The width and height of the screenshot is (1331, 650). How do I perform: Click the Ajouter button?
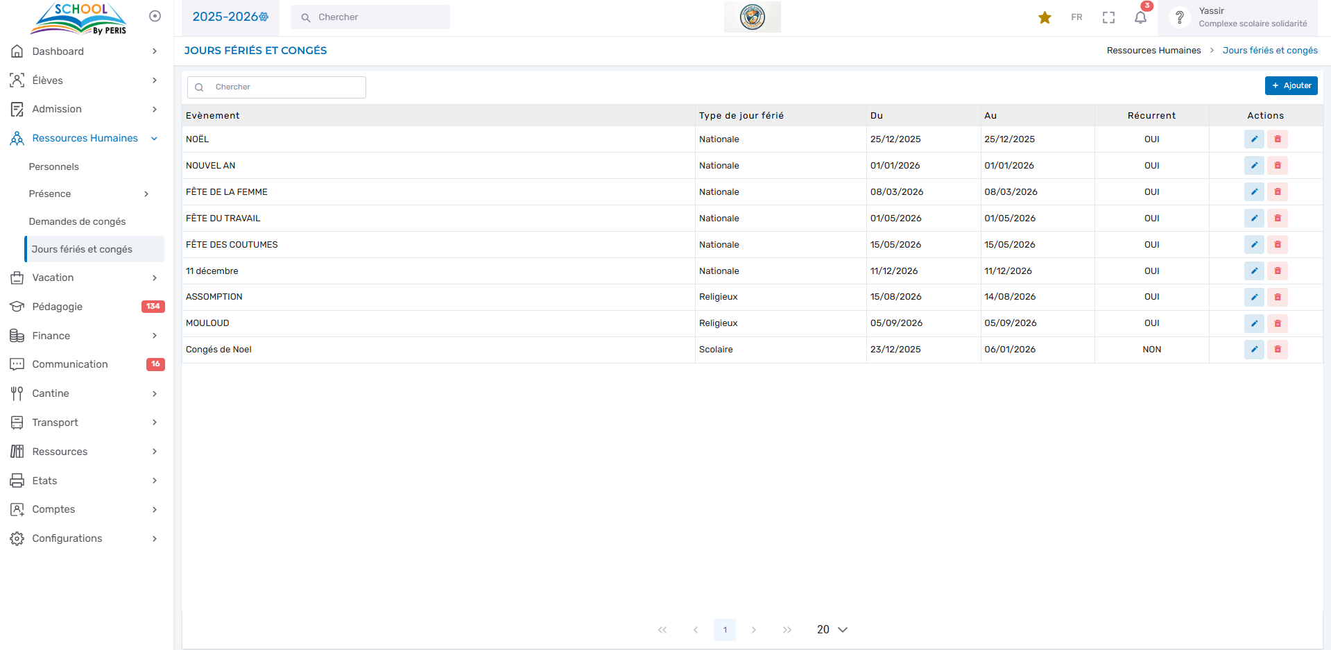tap(1291, 86)
